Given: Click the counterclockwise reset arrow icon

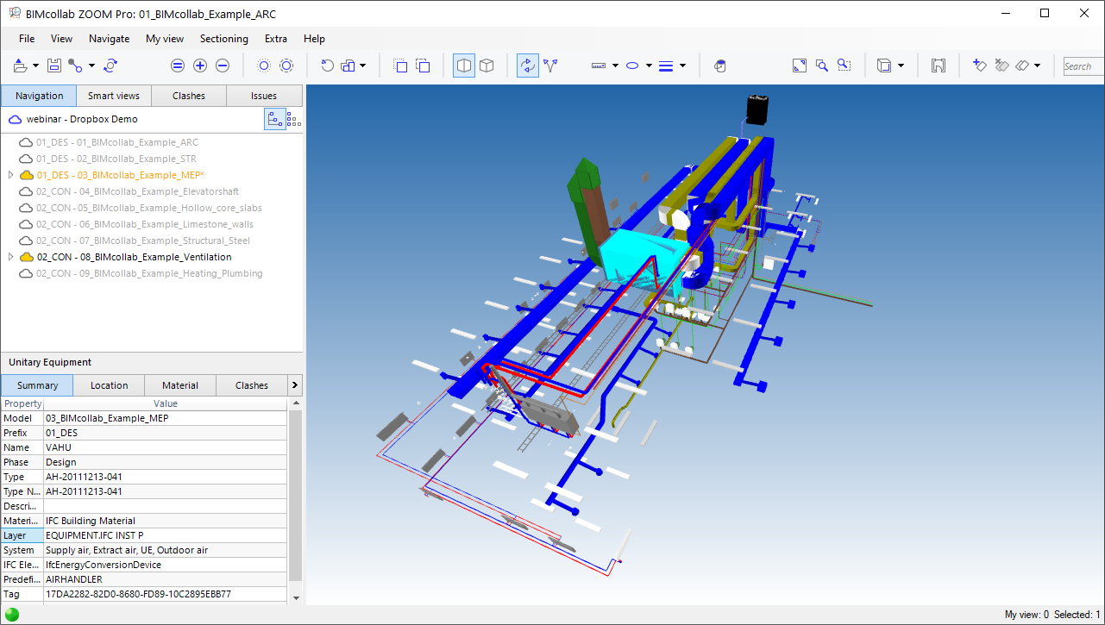Looking at the screenshot, I should pos(327,66).
